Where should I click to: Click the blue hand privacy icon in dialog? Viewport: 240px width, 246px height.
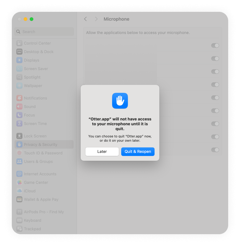(120, 101)
